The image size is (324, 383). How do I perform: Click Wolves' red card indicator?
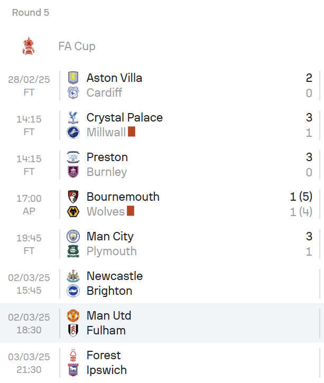(x=131, y=211)
